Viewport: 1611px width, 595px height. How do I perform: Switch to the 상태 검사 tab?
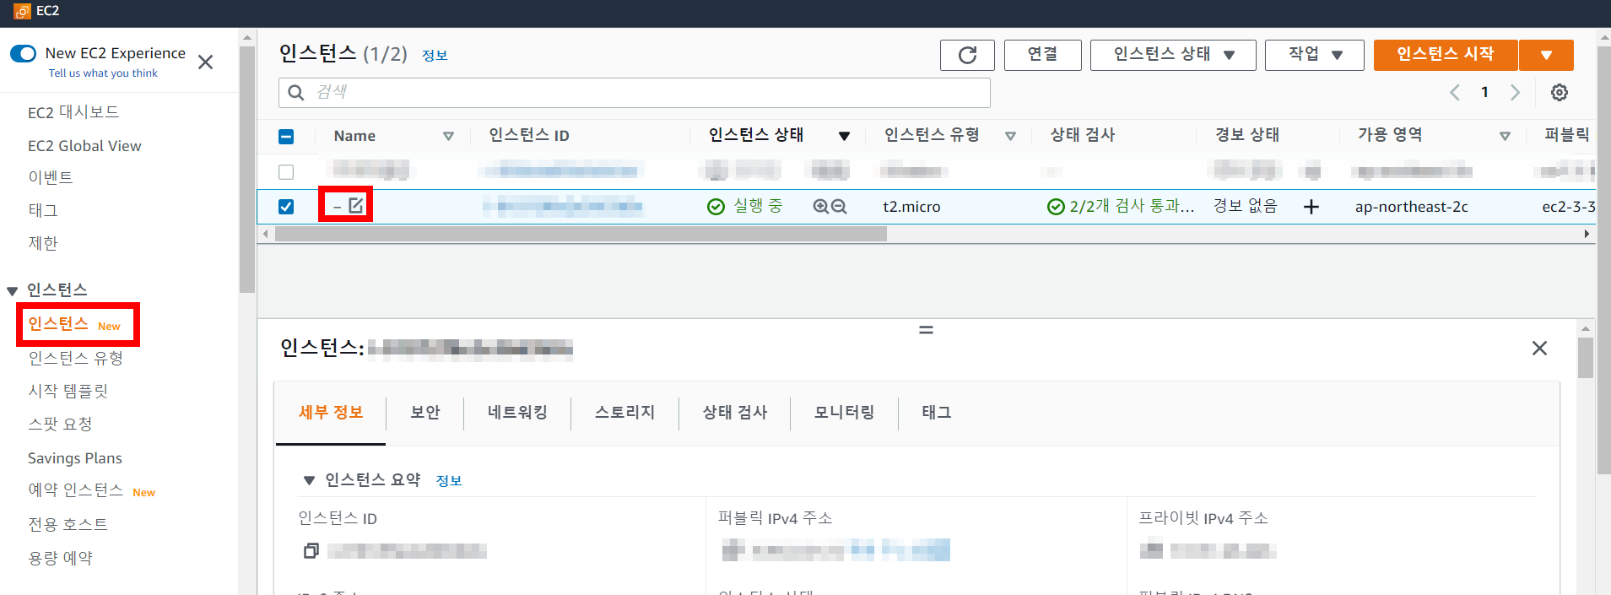[735, 413]
